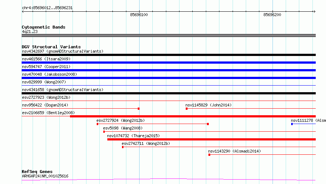Click the blue bar of nsv594747
This screenshot has height=184, width=326.
click(168, 70)
